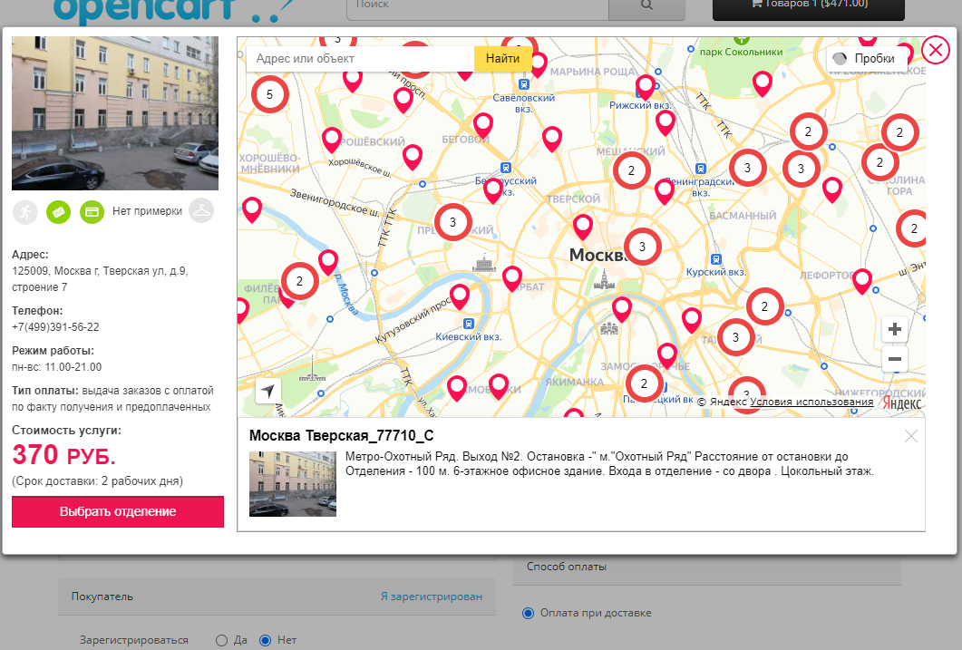
Task: Click the Я зарегистрирован link
Action: (432, 597)
